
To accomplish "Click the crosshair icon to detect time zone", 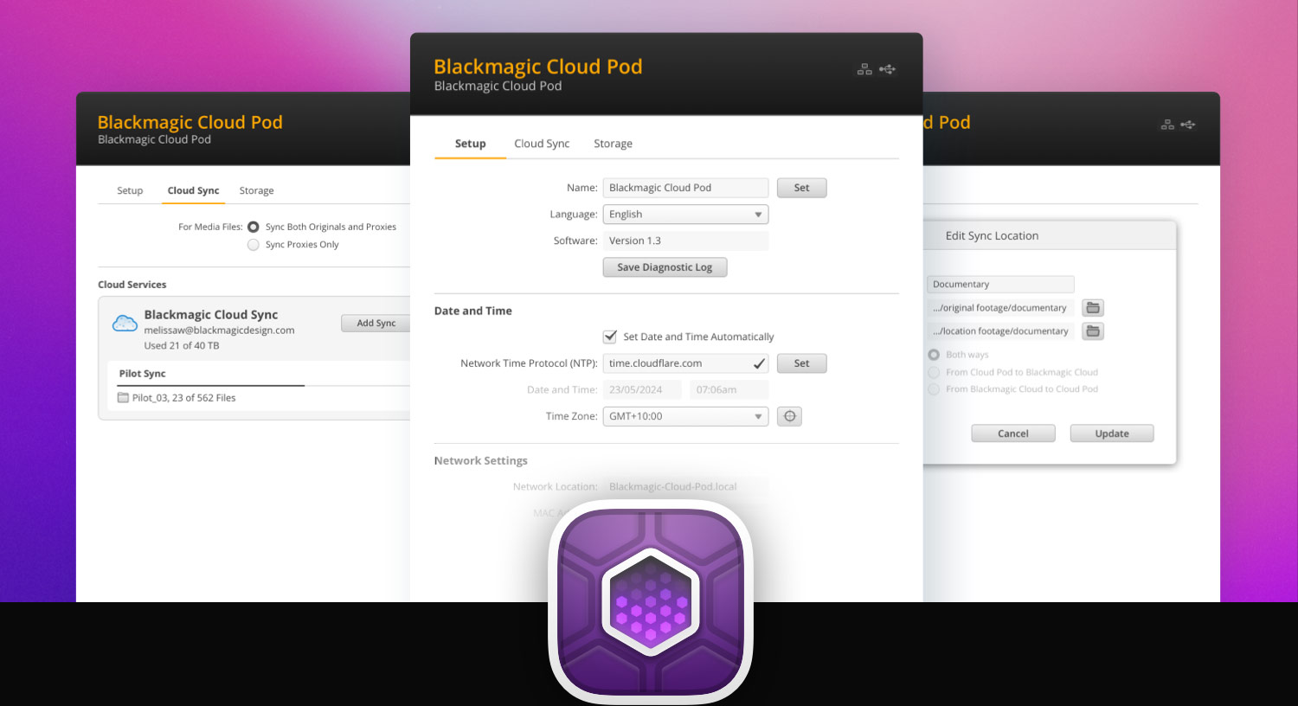I will point(788,416).
